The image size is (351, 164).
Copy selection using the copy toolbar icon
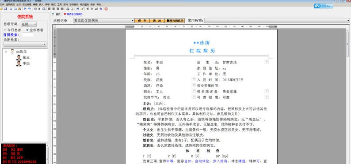pos(15,9)
